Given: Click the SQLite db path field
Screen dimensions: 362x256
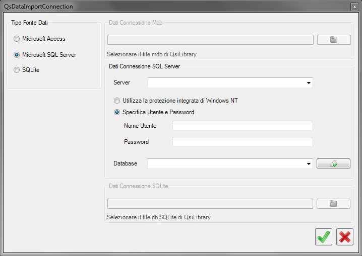Looking at the screenshot, I should click(210, 204).
